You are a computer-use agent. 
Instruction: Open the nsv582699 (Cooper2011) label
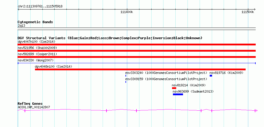tap(37, 54)
